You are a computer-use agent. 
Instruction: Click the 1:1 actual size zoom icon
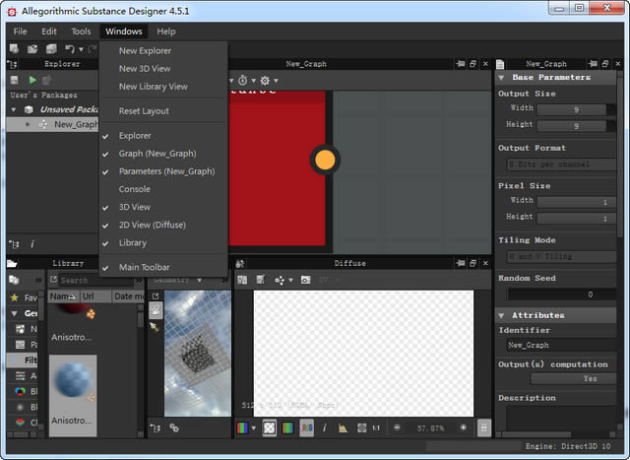coord(375,427)
